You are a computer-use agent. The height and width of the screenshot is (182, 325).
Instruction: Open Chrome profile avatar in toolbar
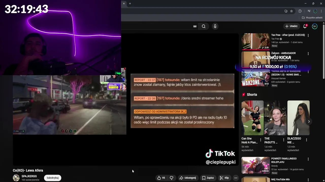tap(315, 11)
